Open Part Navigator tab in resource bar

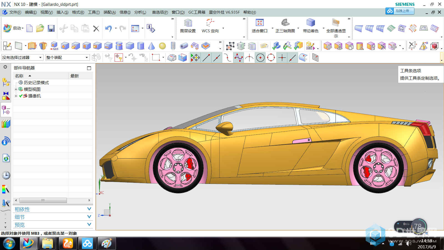(x=6, y=110)
